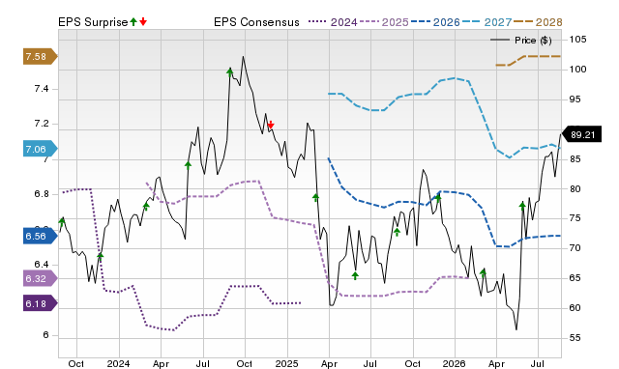
Task: Click the 7.4 left axis label
Action: [x=42, y=89]
